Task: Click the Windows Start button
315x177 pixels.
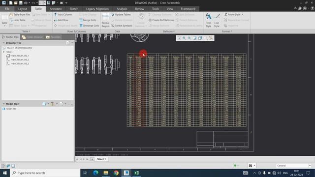Action: coord(5,173)
